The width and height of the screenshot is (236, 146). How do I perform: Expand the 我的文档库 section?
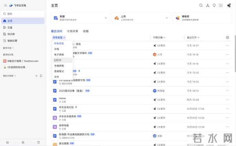coord(9,76)
